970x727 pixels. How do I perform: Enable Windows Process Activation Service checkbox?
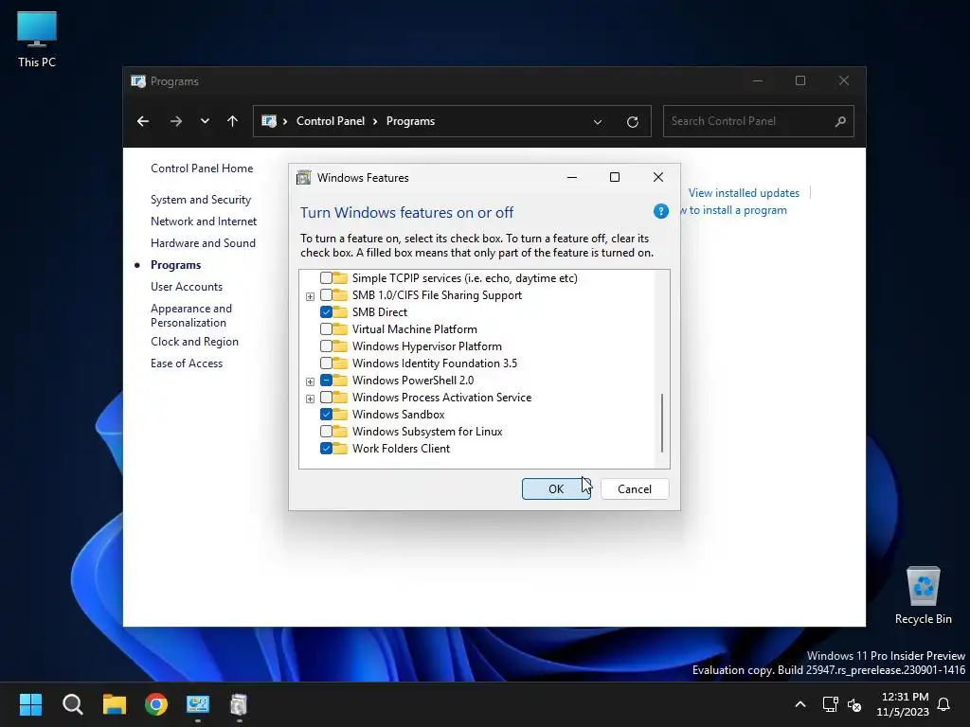[326, 397]
